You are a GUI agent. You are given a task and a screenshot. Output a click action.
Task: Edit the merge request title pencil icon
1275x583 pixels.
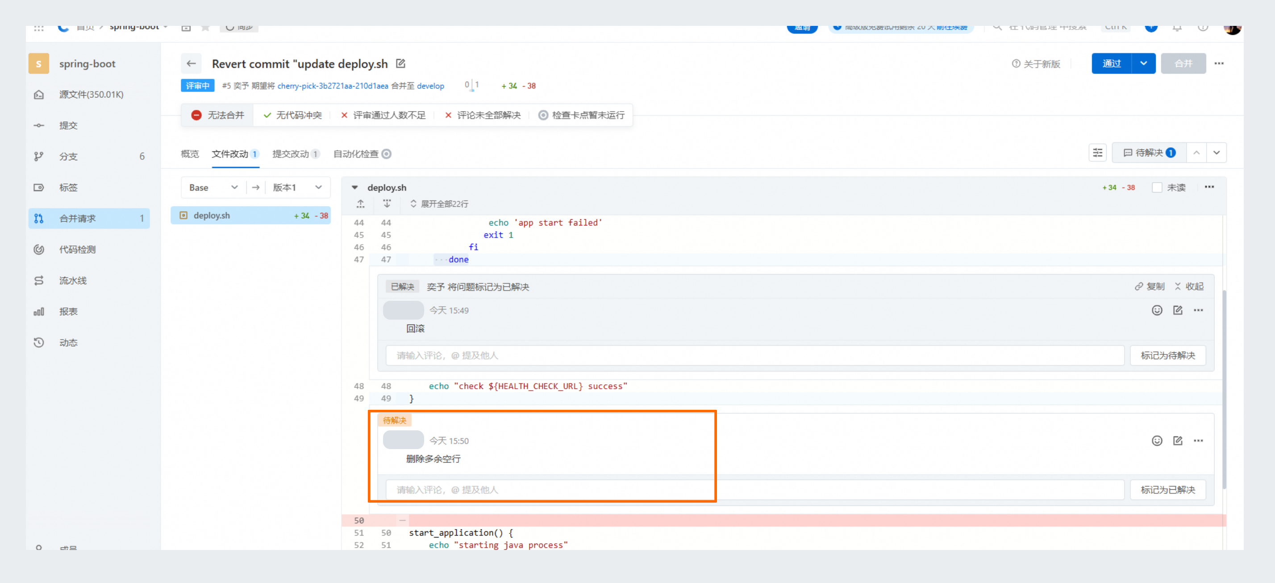point(400,63)
